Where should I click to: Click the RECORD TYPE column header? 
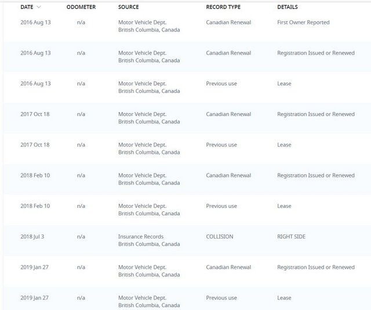(x=223, y=7)
